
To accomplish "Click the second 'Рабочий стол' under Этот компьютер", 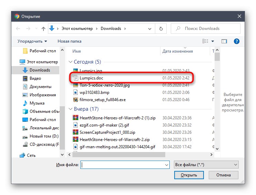I will [39, 120].
